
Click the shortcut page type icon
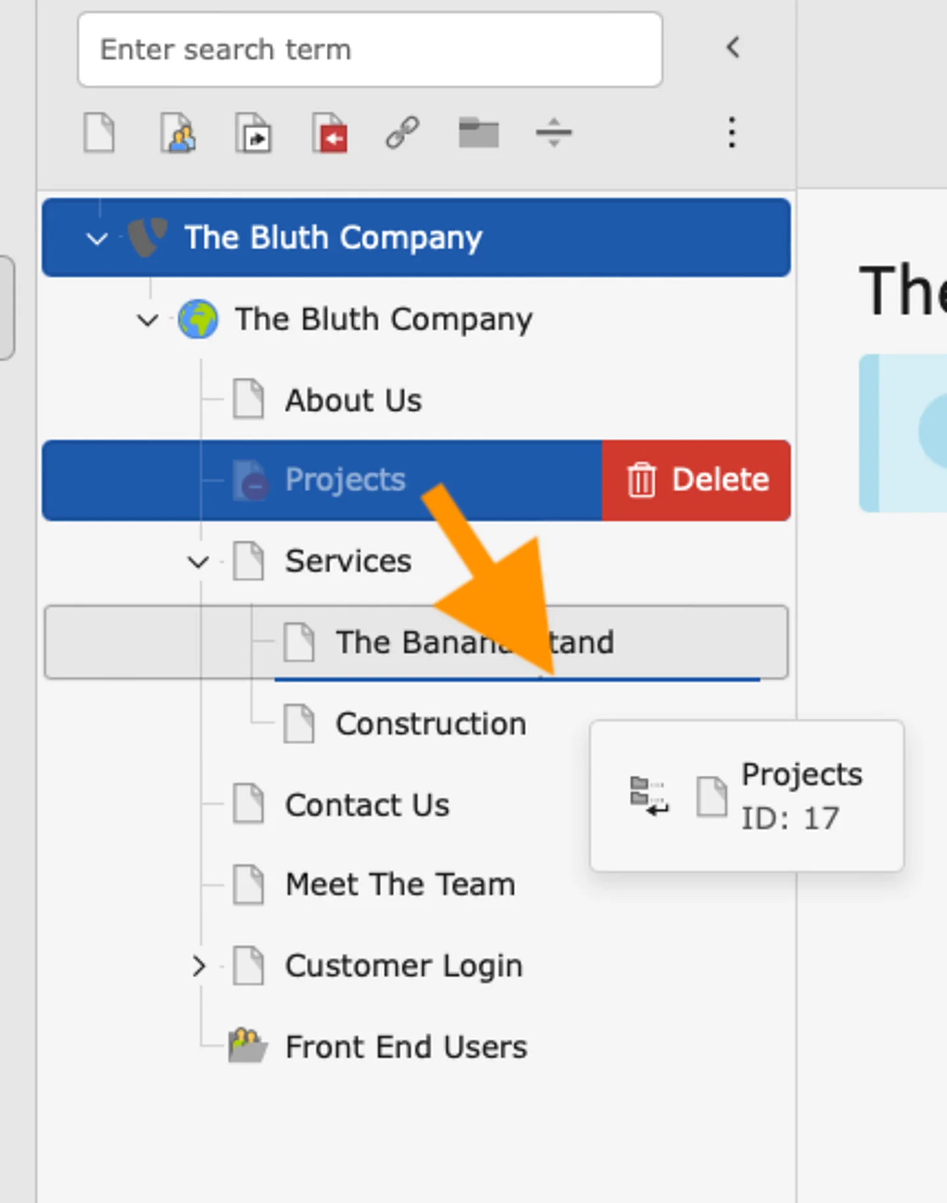coord(254,133)
